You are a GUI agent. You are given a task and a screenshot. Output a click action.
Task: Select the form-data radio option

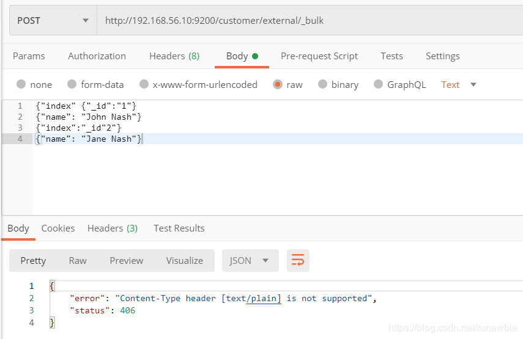[72, 84]
